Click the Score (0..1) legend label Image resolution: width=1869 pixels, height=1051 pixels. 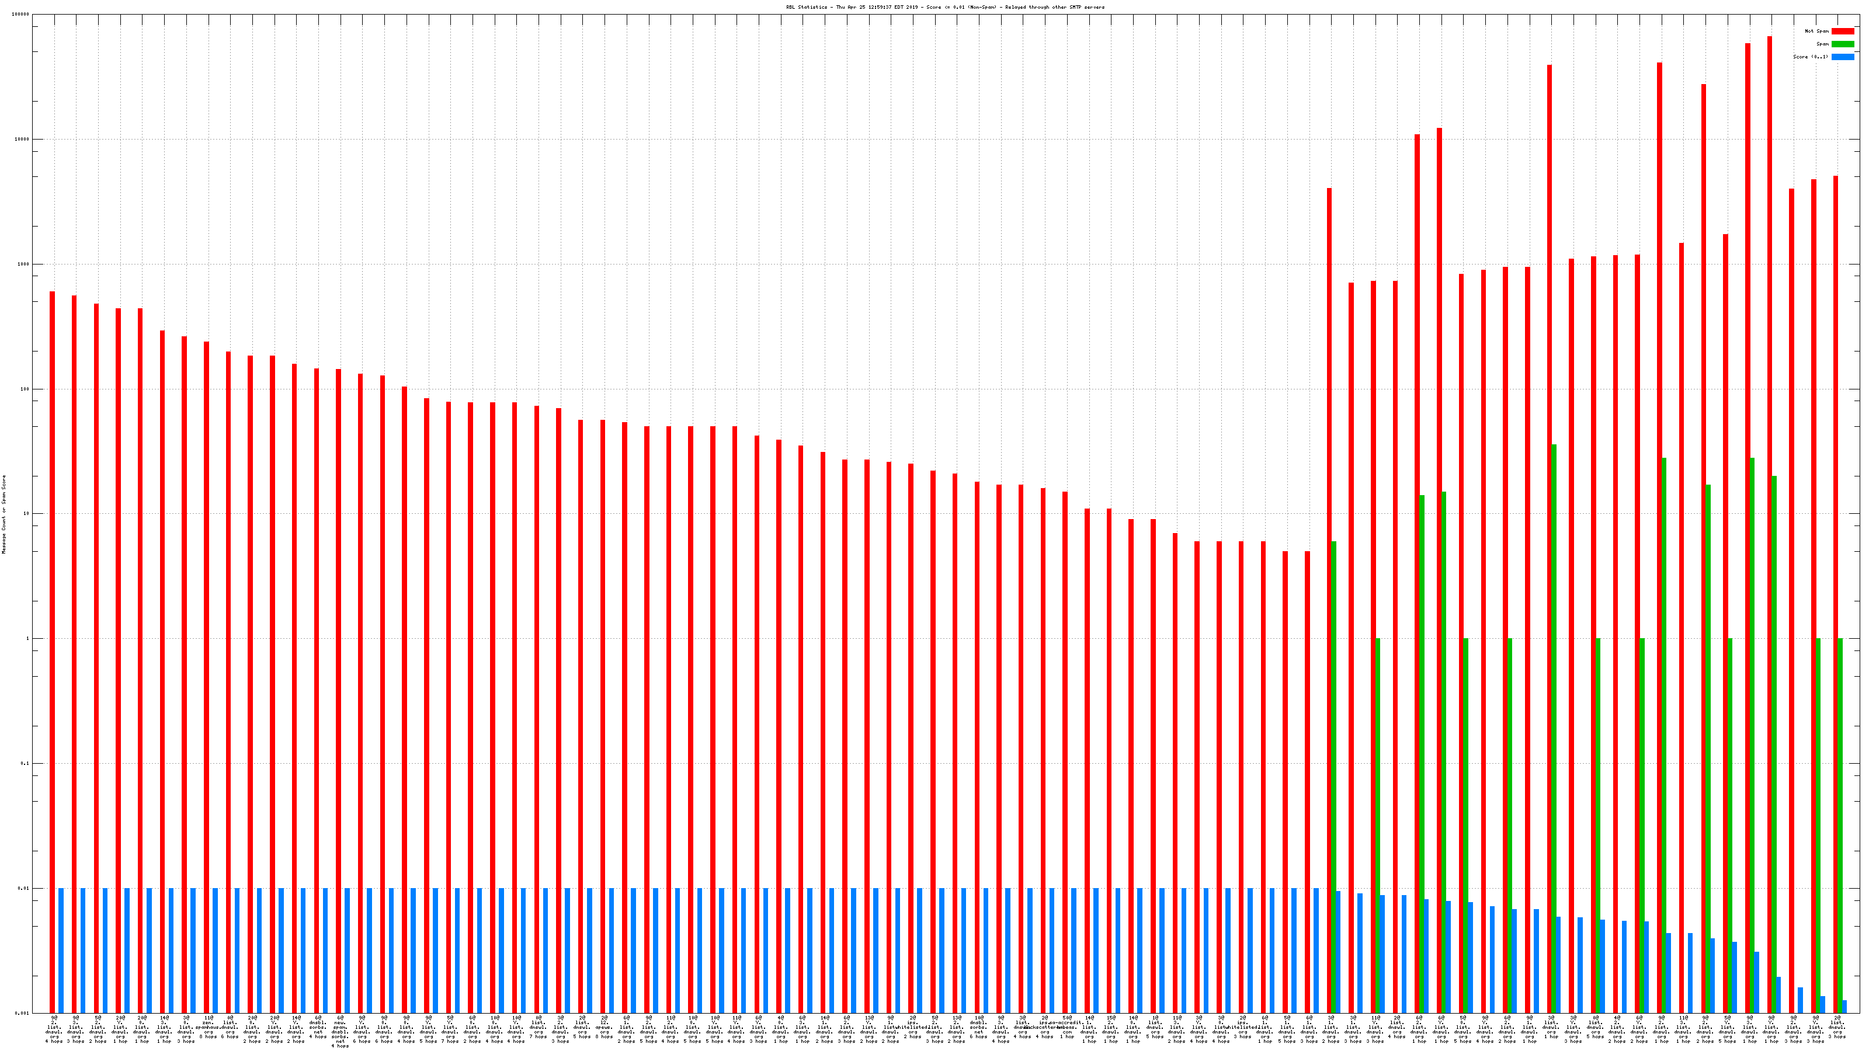pyautogui.click(x=1810, y=57)
